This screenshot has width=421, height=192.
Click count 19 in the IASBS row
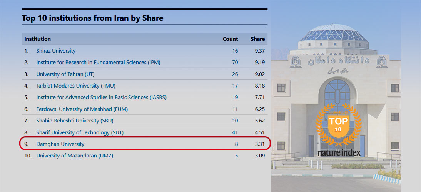[235, 98]
